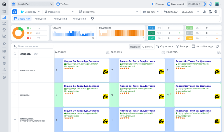Open the bar chart icon in toolbar
The width and height of the screenshot is (224, 132).
coord(205,12)
